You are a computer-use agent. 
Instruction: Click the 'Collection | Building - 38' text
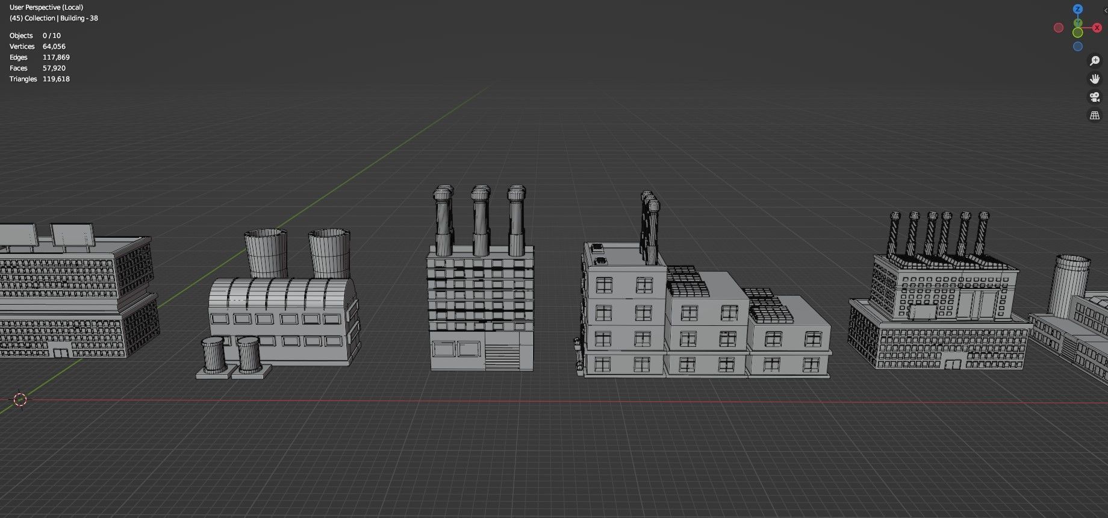point(61,18)
